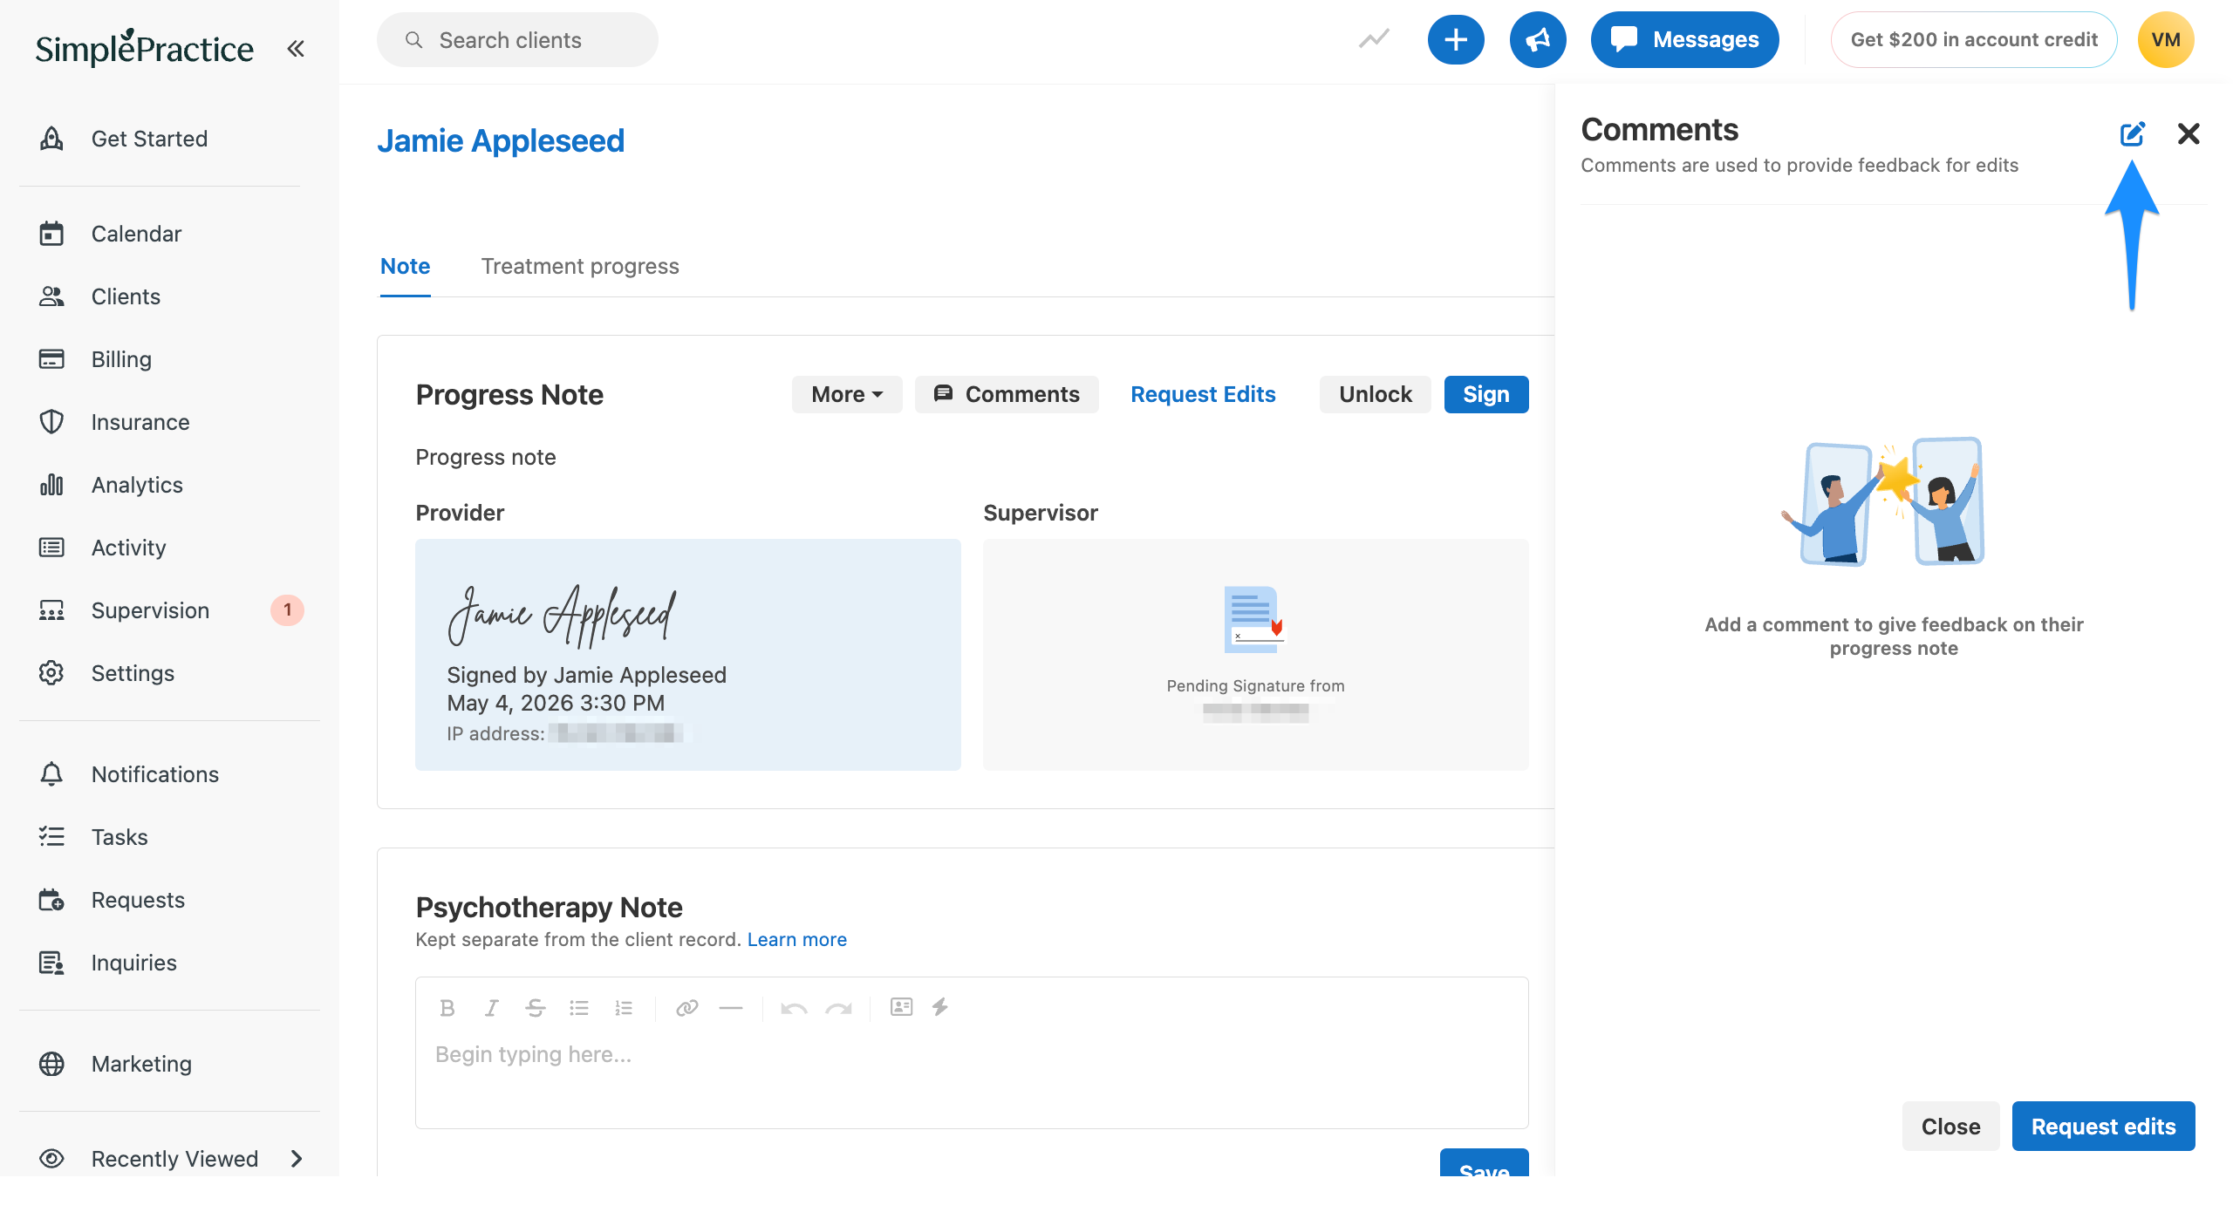Redo the edit in editor
Viewport: 2233px width, 1212px height.
pos(838,1008)
